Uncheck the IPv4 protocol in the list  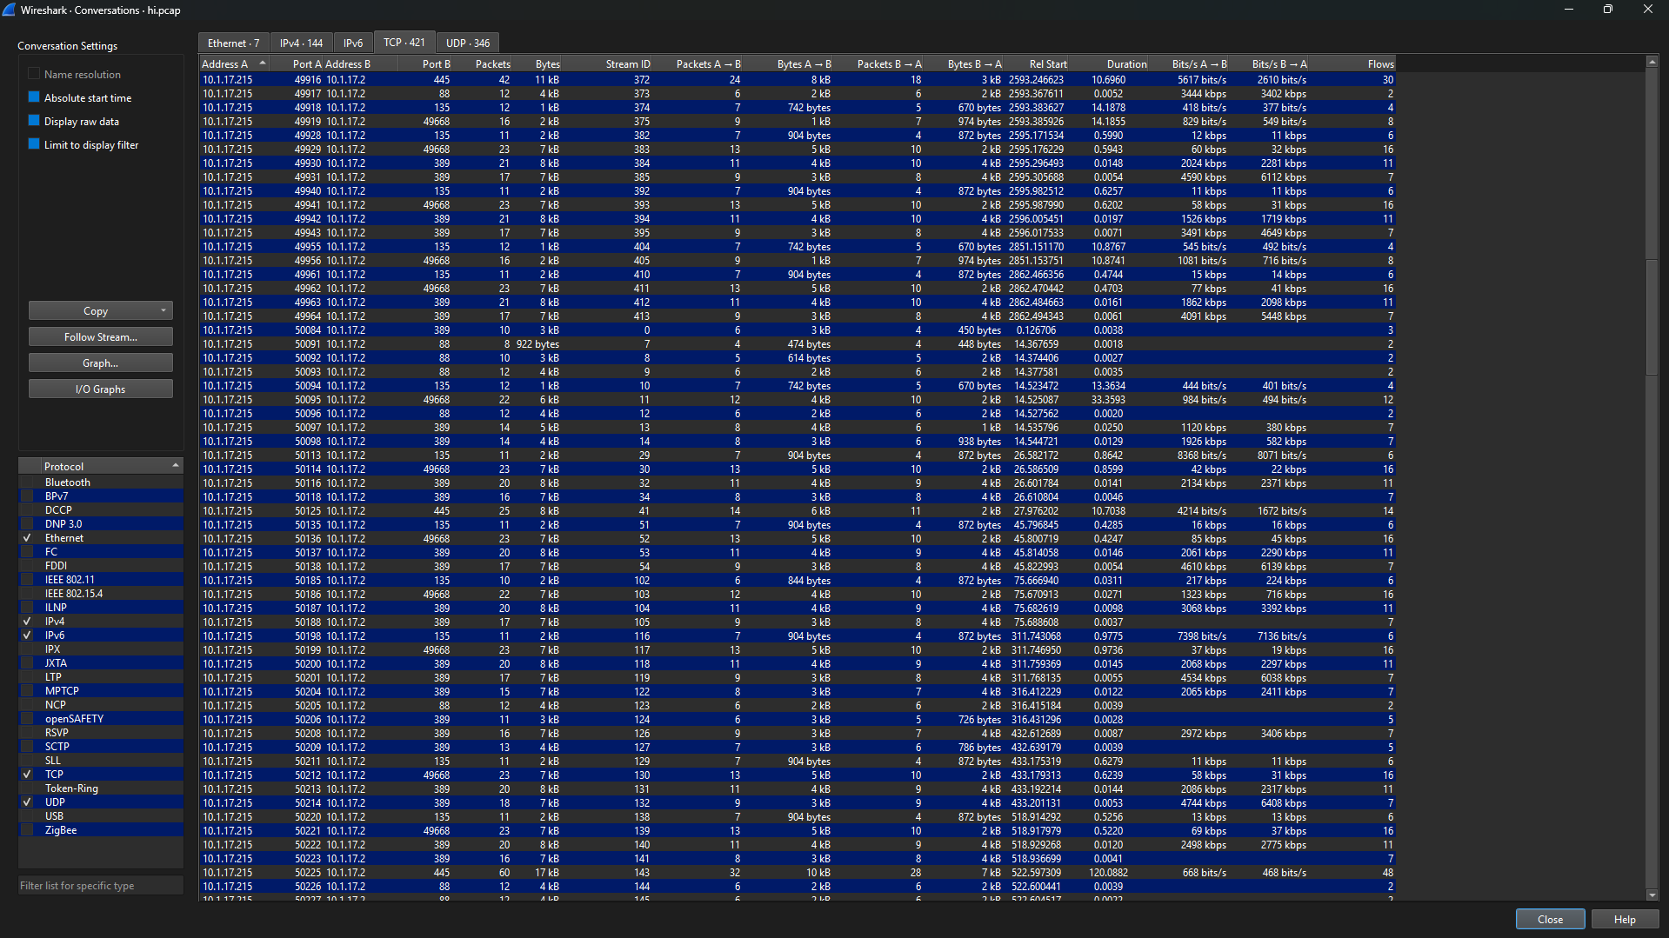tap(28, 622)
